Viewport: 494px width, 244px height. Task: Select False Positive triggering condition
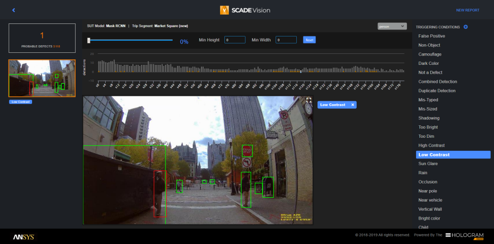point(431,36)
